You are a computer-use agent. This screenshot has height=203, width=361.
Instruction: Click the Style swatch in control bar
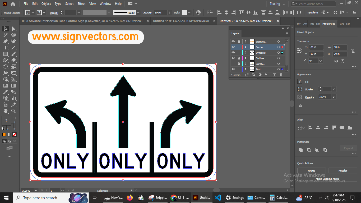pyautogui.click(x=184, y=12)
